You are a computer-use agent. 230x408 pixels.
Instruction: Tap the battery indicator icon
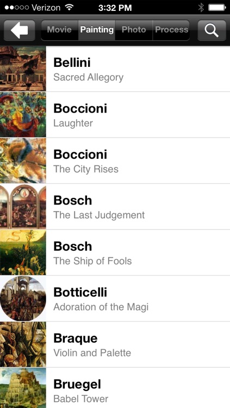point(217,8)
